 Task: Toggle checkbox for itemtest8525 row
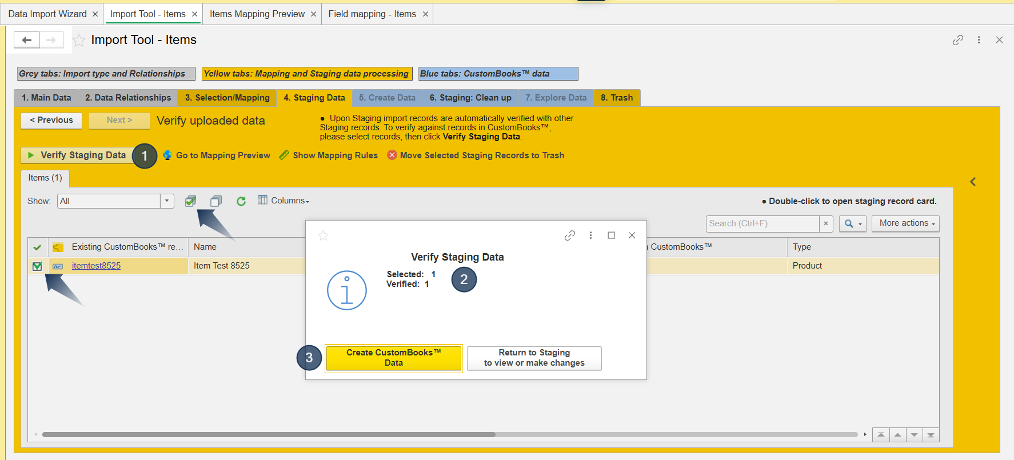(37, 266)
